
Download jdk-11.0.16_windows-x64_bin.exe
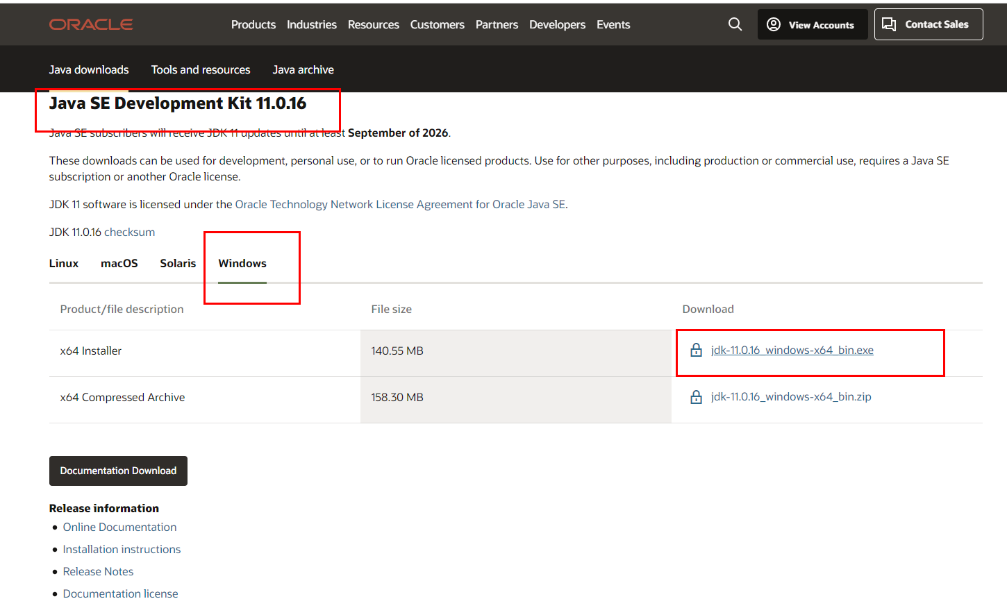(x=792, y=351)
